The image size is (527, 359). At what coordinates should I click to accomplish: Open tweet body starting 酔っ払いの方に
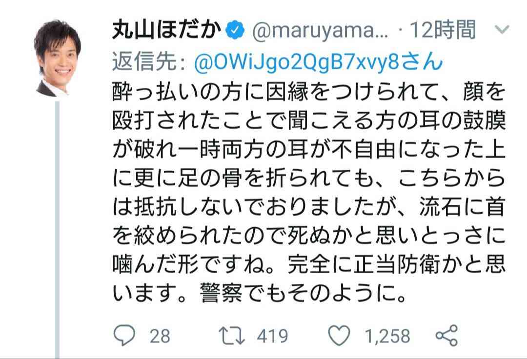[309, 192]
